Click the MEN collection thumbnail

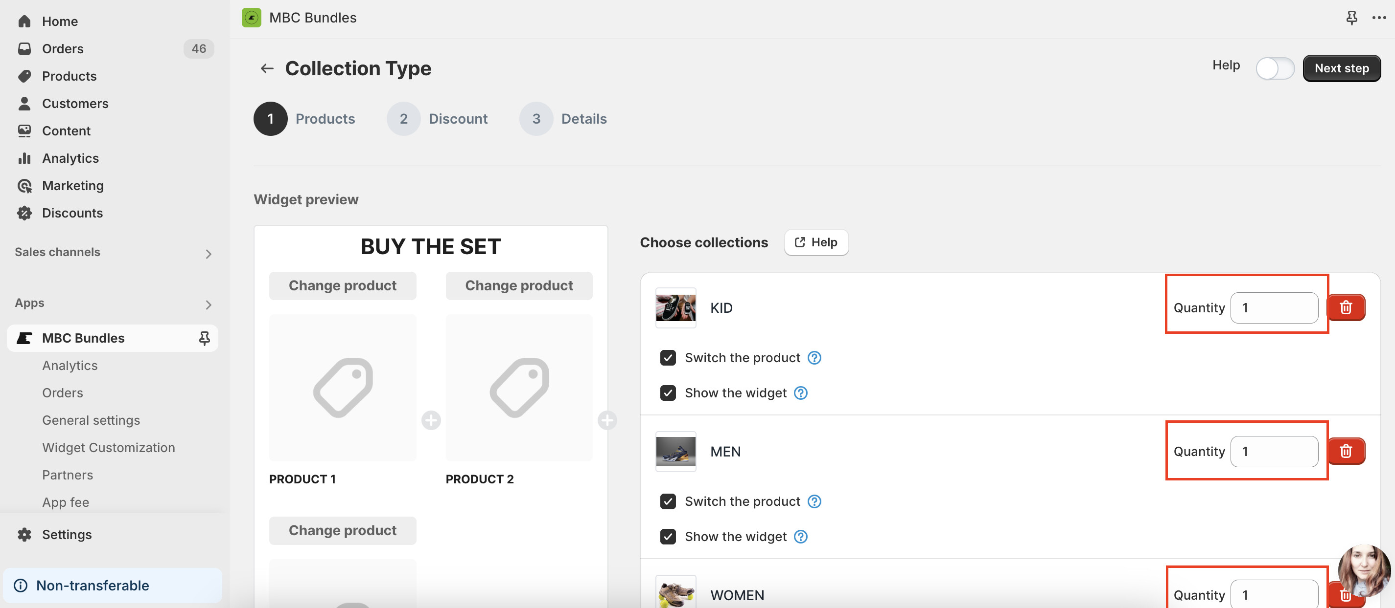pos(675,451)
